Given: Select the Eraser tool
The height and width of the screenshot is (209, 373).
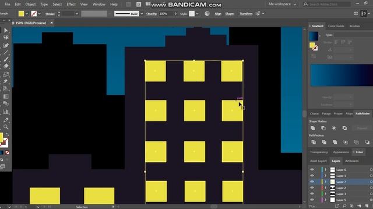Looking at the screenshot, I should click(6, 66).
